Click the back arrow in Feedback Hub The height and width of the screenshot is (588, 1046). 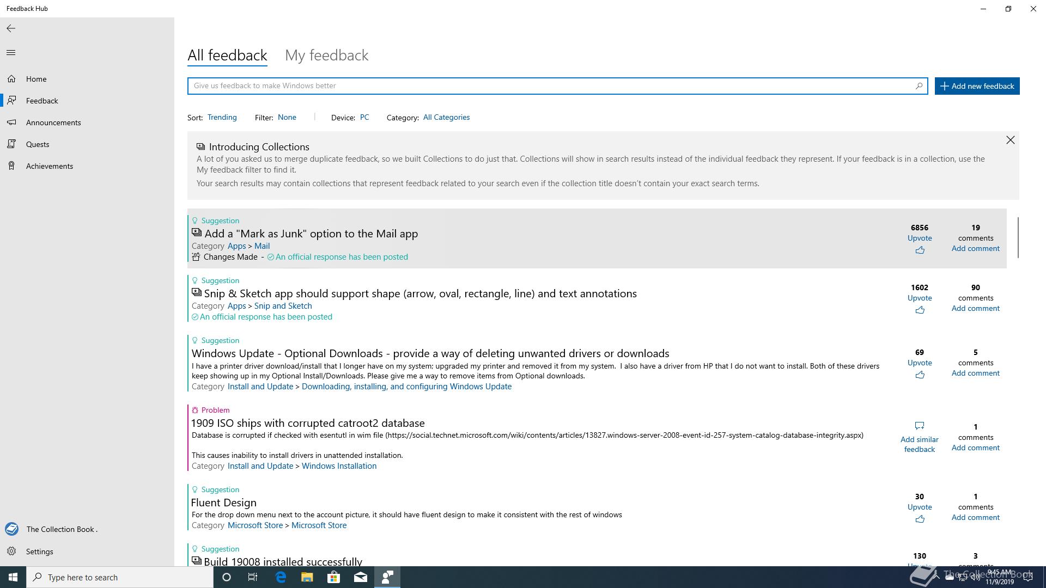(11, 28)
